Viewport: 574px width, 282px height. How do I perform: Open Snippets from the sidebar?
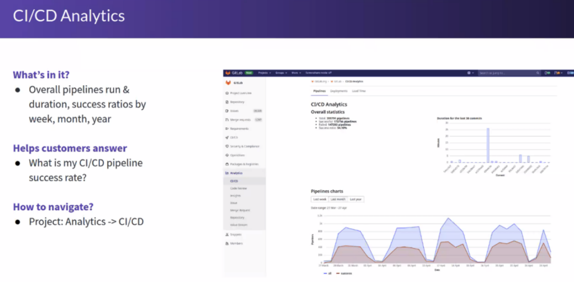click(x=236, y=234)
